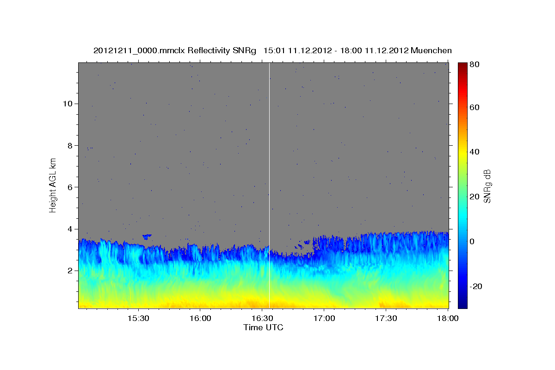Click the plot title text beginning 20121211_0000.mmclx
Viewport: 555px width, 370px height.
tap(272, 50)
